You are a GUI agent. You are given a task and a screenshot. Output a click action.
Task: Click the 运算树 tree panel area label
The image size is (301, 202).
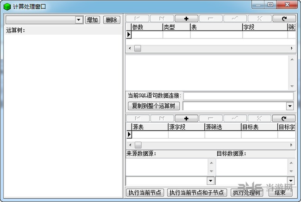coord(15,30)
